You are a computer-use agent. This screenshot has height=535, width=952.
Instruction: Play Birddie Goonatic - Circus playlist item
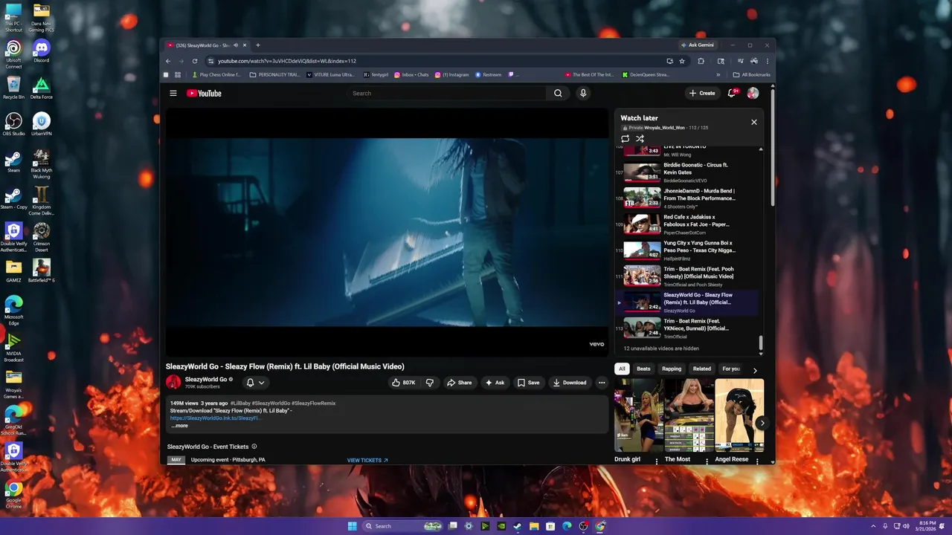(x=688, y=172)
